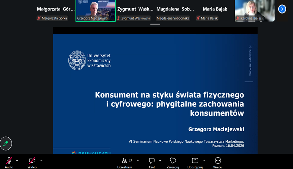Viewport: 293px width, 169px height.
Task: Click the Udostępnij share screen icon
Action: point(195,161)
